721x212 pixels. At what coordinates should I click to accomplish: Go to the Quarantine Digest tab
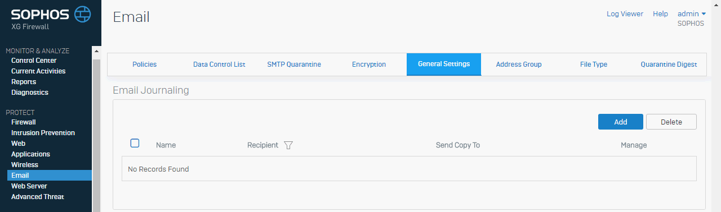[669, 64]
